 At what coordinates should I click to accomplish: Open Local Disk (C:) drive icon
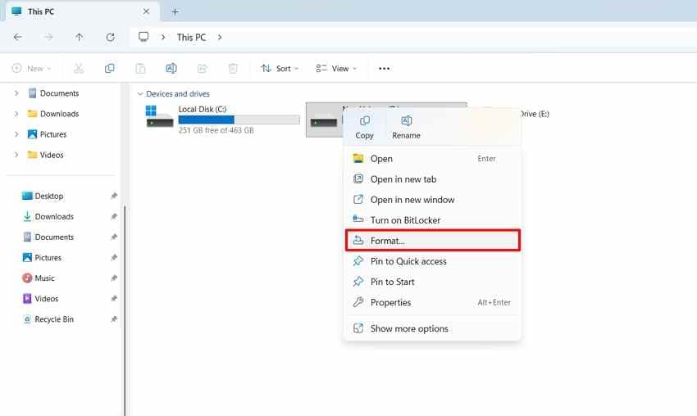click(x=159, y=117)
